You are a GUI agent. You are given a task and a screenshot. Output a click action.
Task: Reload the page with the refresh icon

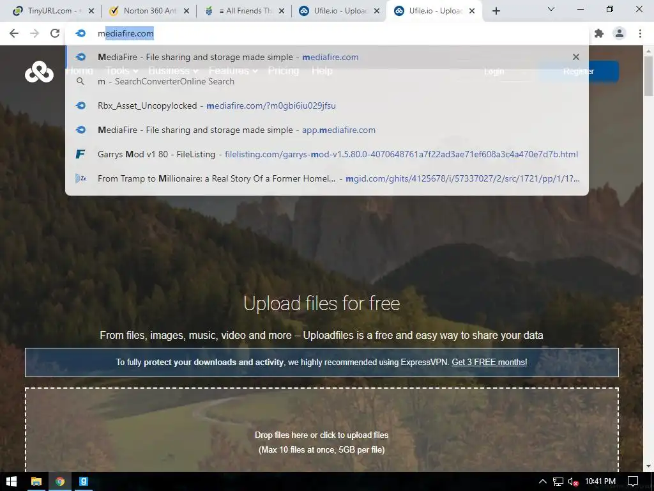point(55,33)
